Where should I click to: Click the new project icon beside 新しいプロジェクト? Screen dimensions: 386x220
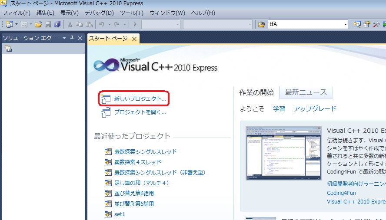(105, 99)
